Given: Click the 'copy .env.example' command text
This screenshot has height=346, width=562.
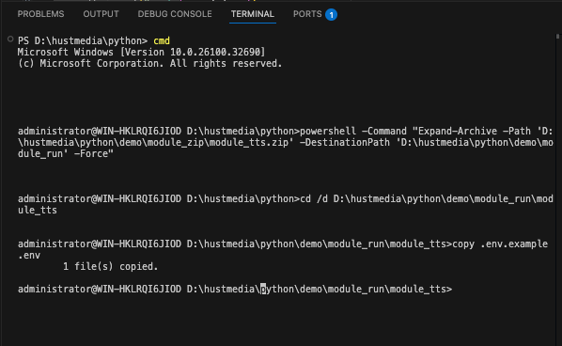Looking at the screenshot, I should click(500, 244).
